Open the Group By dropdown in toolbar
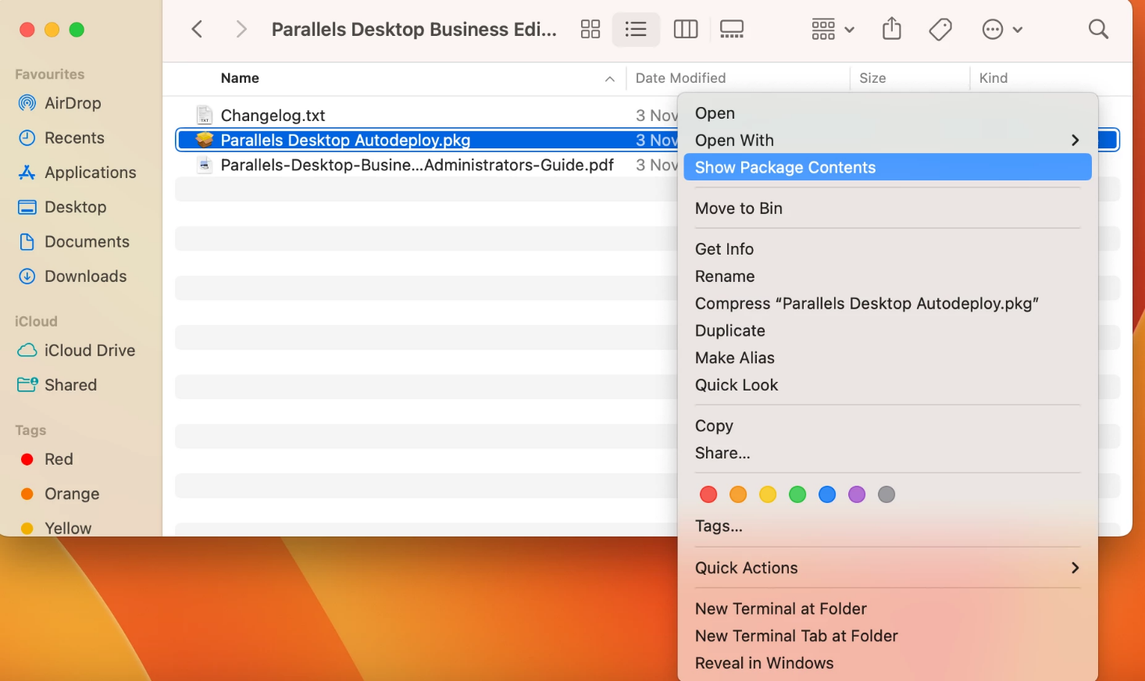This screenshot has height=681, width=1145. tap(833, 30)
